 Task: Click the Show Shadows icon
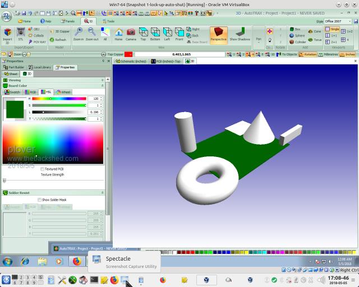(x=240, y=34)
